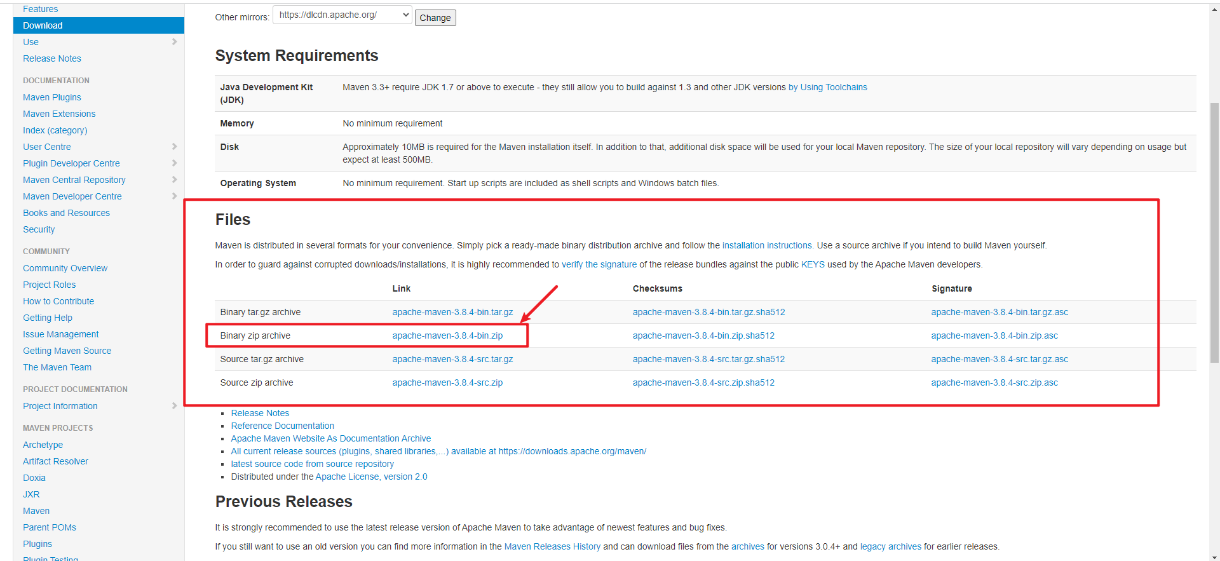1220x561 pixels.
Task: Expand Maven Central Repository chevron
Action: [x=174, y=180]
